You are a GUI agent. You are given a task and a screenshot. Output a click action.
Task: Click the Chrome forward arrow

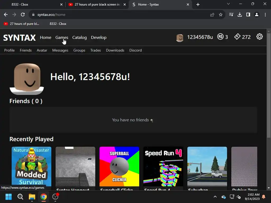point(14,15)
